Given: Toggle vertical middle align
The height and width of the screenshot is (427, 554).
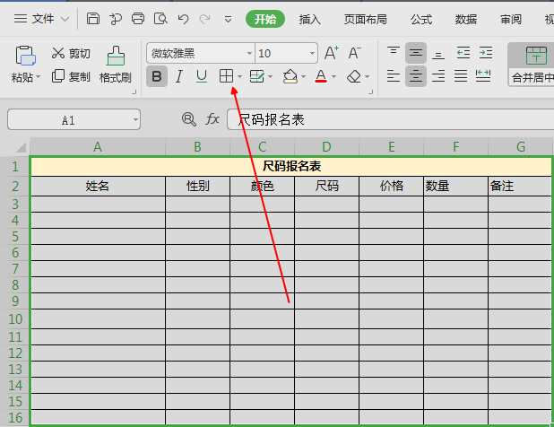Looking at the screenshot, I should [x=416, y=53].
